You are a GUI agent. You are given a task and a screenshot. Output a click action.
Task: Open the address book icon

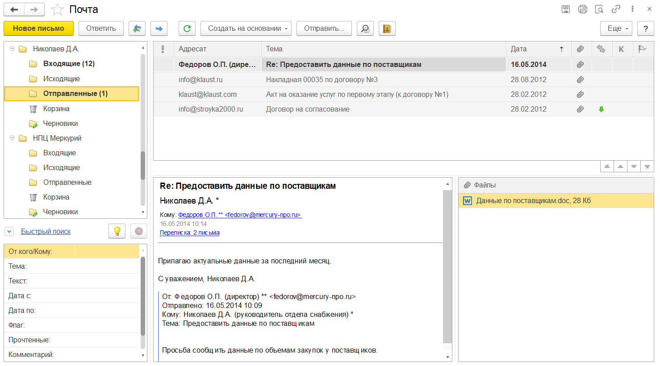387,29
